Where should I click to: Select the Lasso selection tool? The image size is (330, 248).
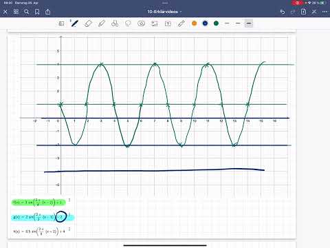pos(128,23)
